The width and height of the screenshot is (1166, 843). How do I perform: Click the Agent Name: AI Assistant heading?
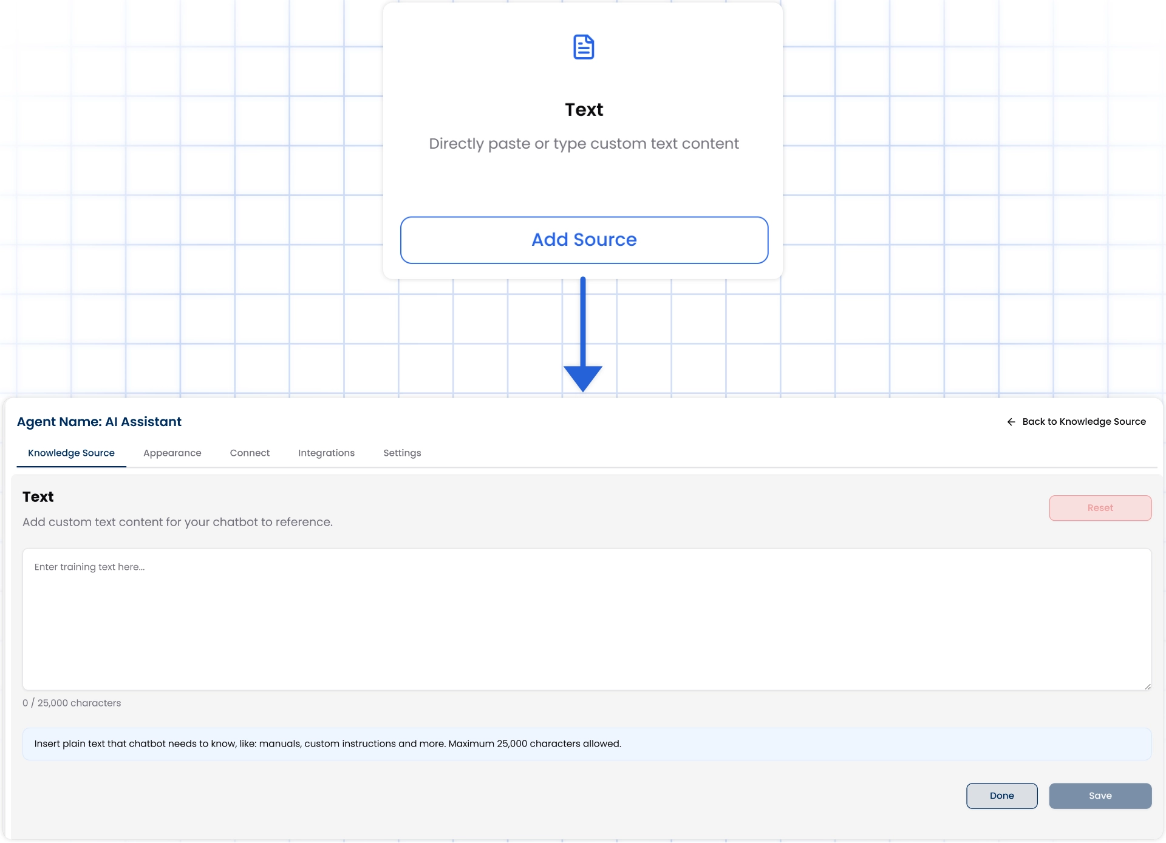tap(99, 422)
